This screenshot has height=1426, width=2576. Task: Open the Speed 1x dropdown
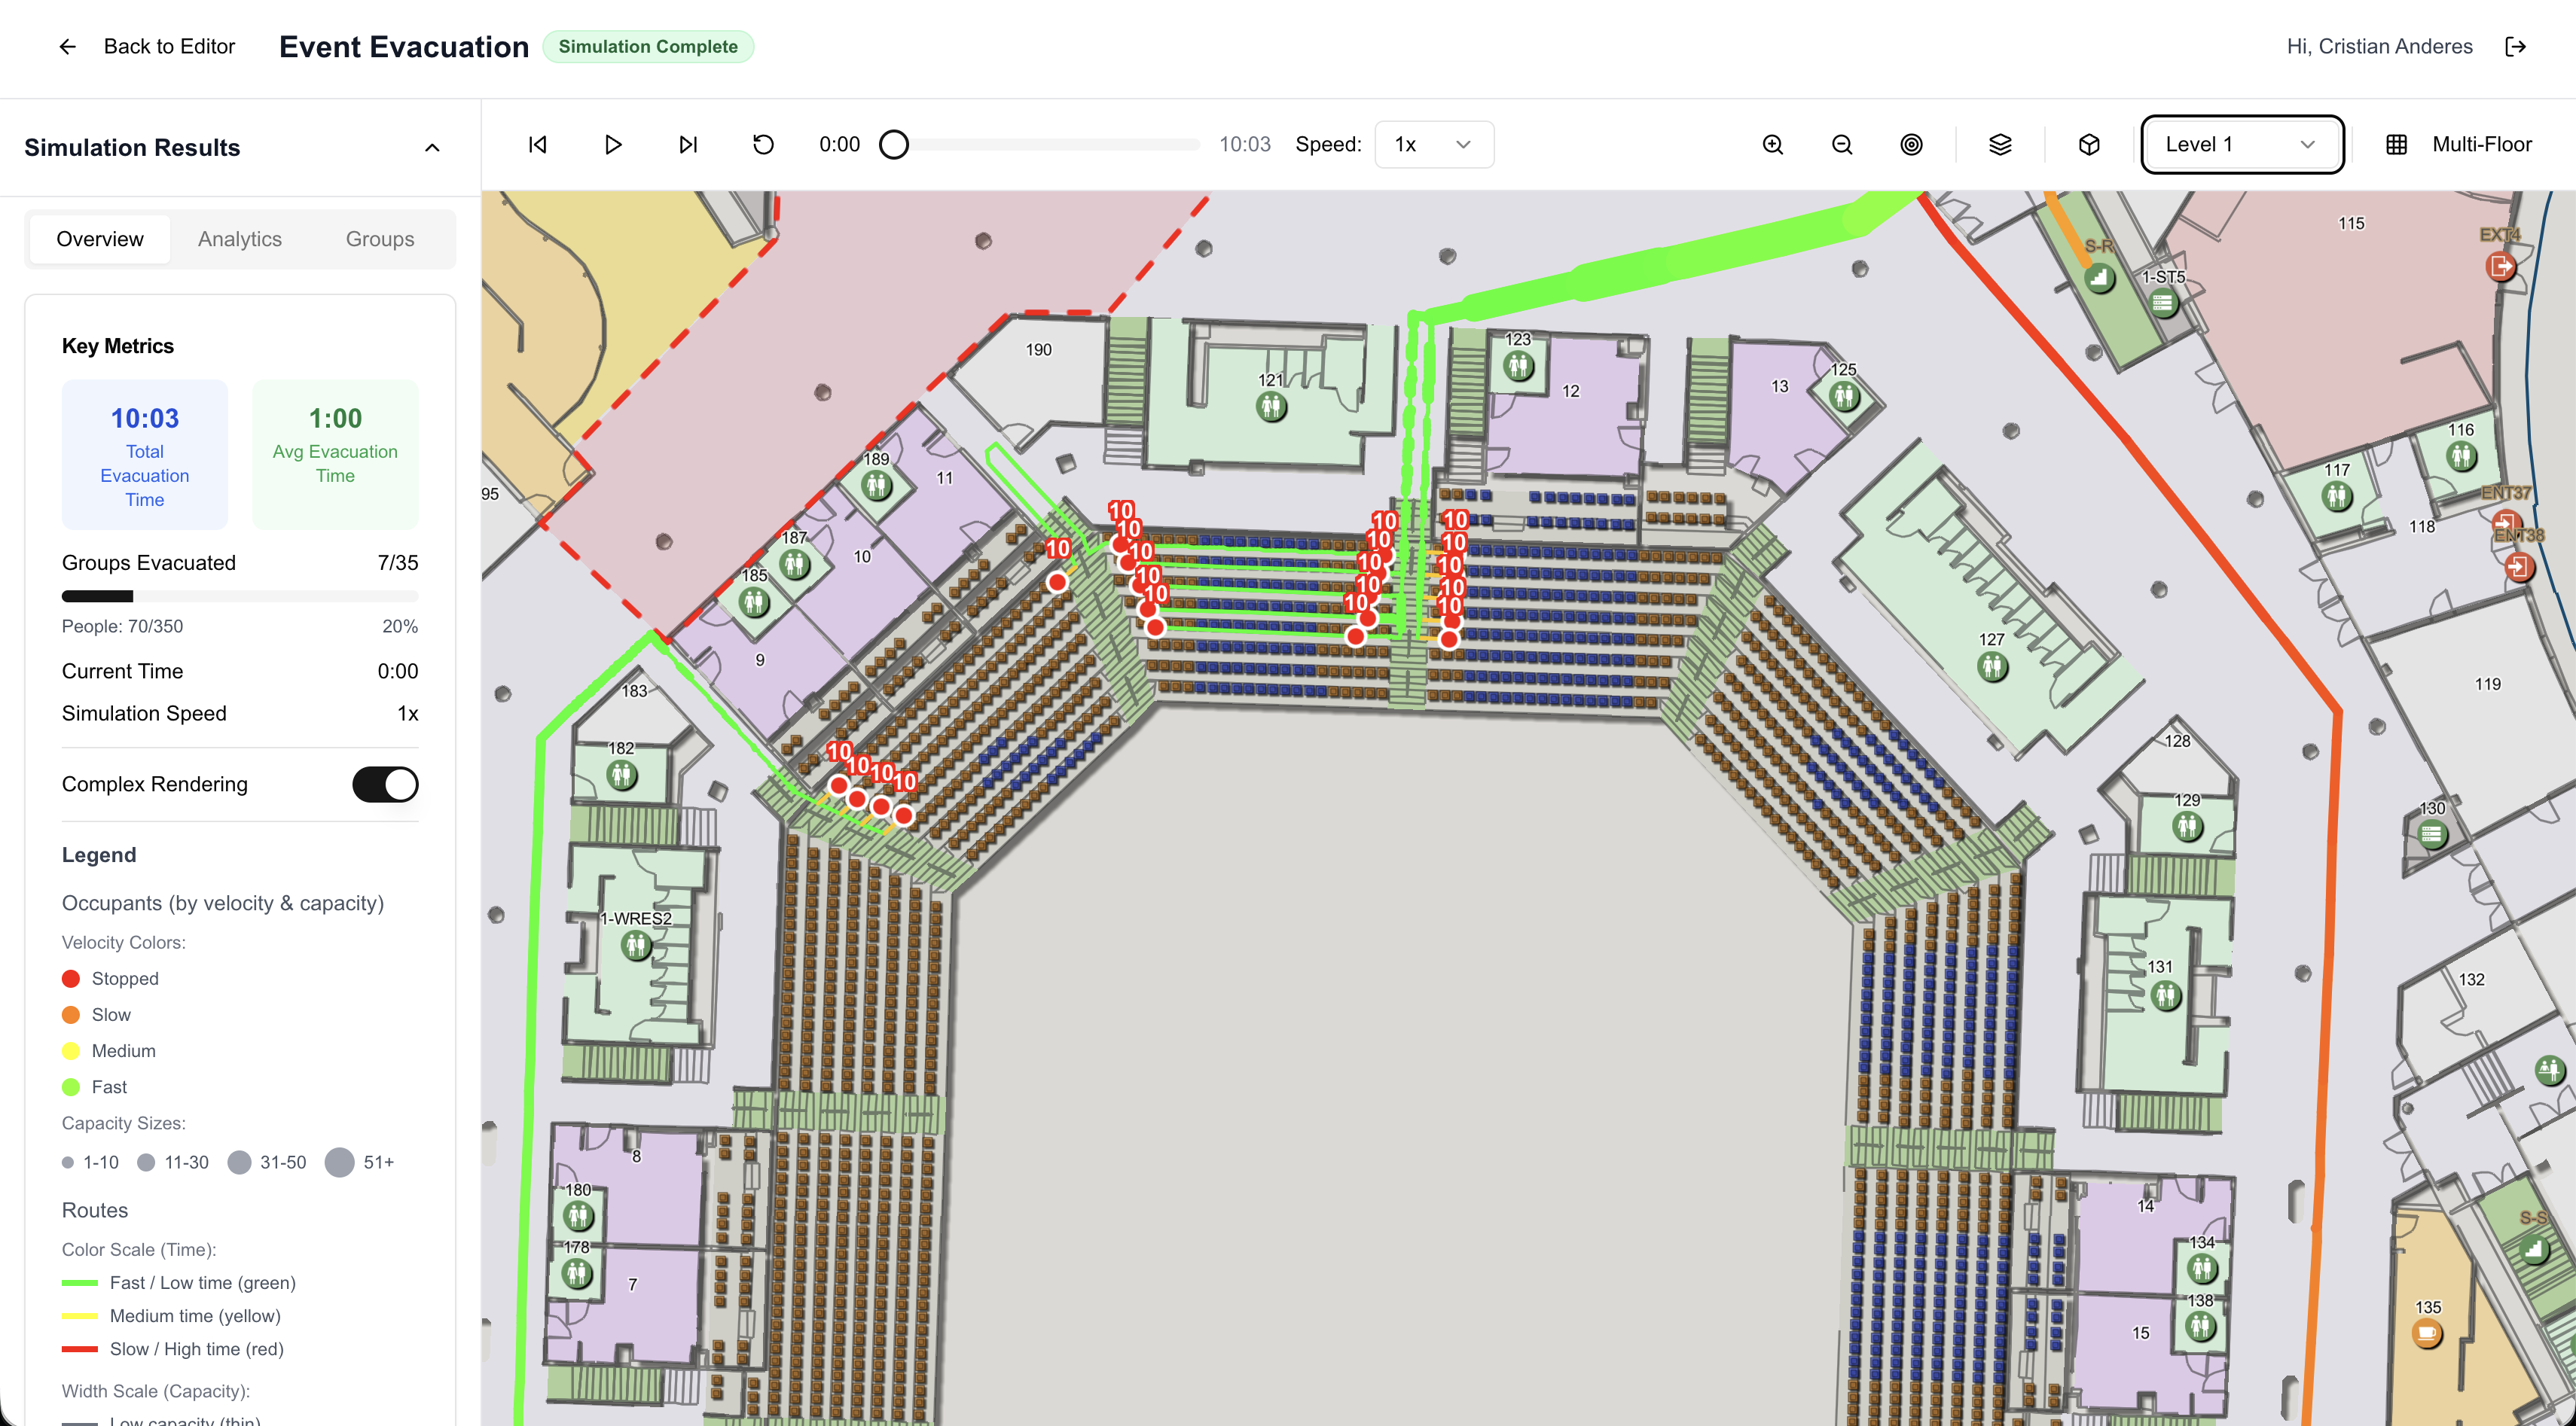1433,144
